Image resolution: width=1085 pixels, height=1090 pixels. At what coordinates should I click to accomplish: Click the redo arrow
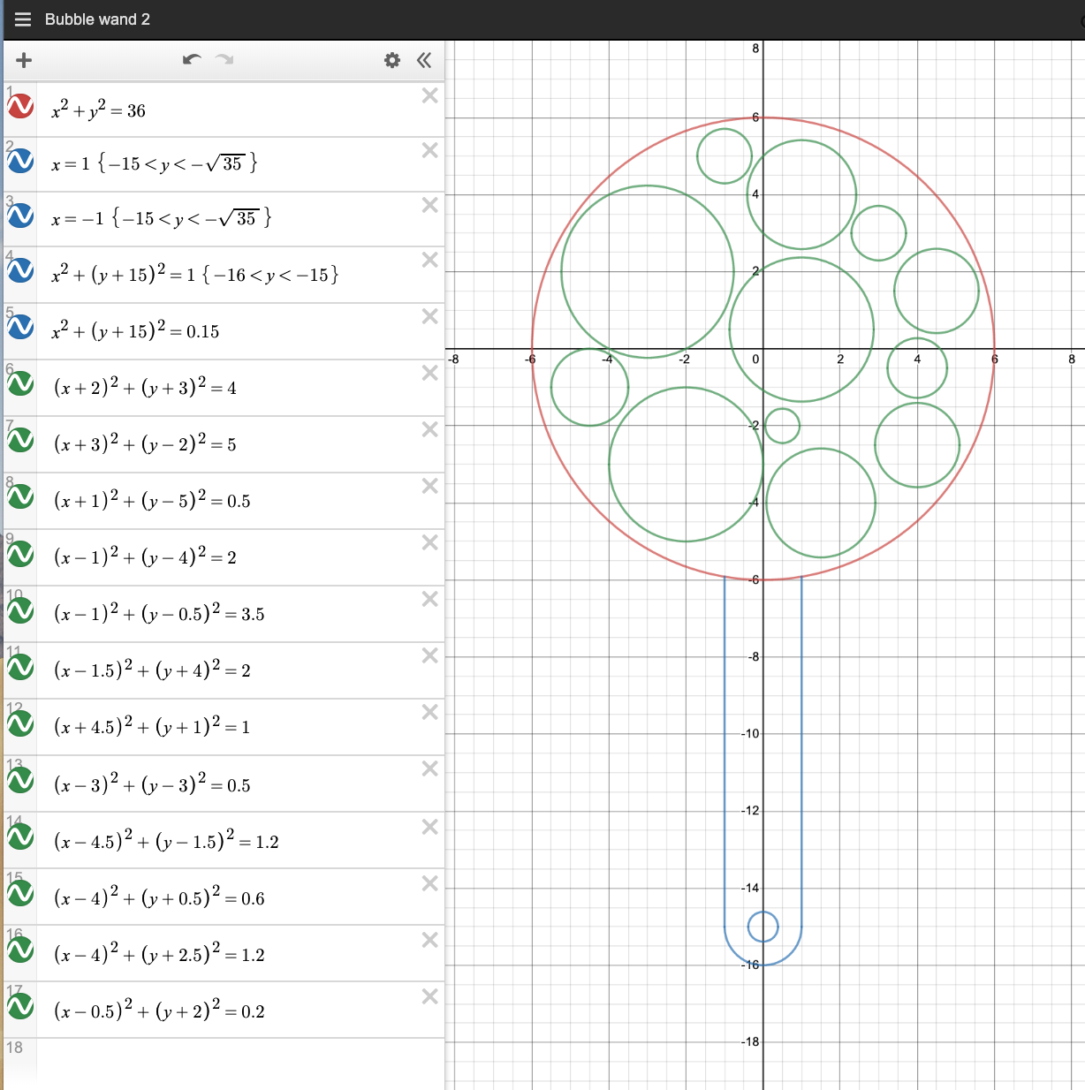tap(224, 59)
